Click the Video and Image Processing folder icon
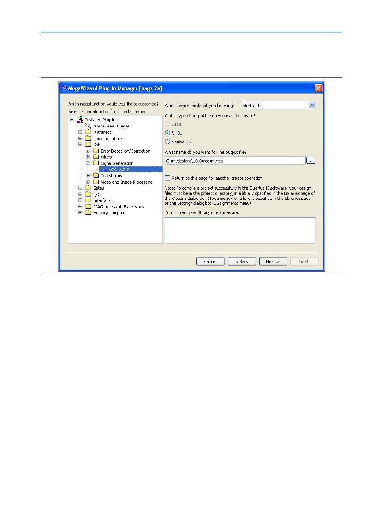Viewport: 383px width, 510px height. pos(96,181)
